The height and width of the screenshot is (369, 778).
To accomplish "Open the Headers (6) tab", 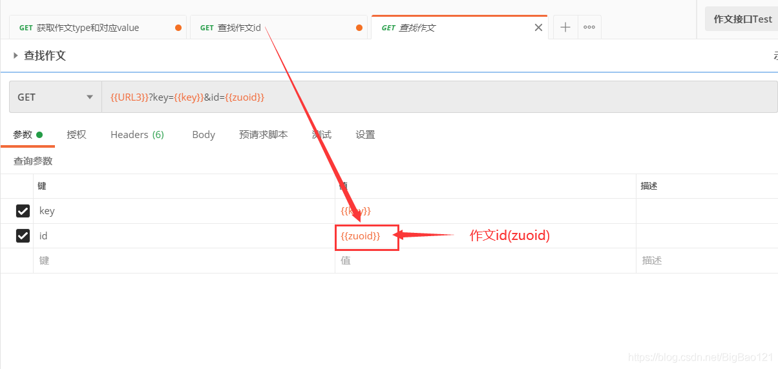I will tap(137, 134).
